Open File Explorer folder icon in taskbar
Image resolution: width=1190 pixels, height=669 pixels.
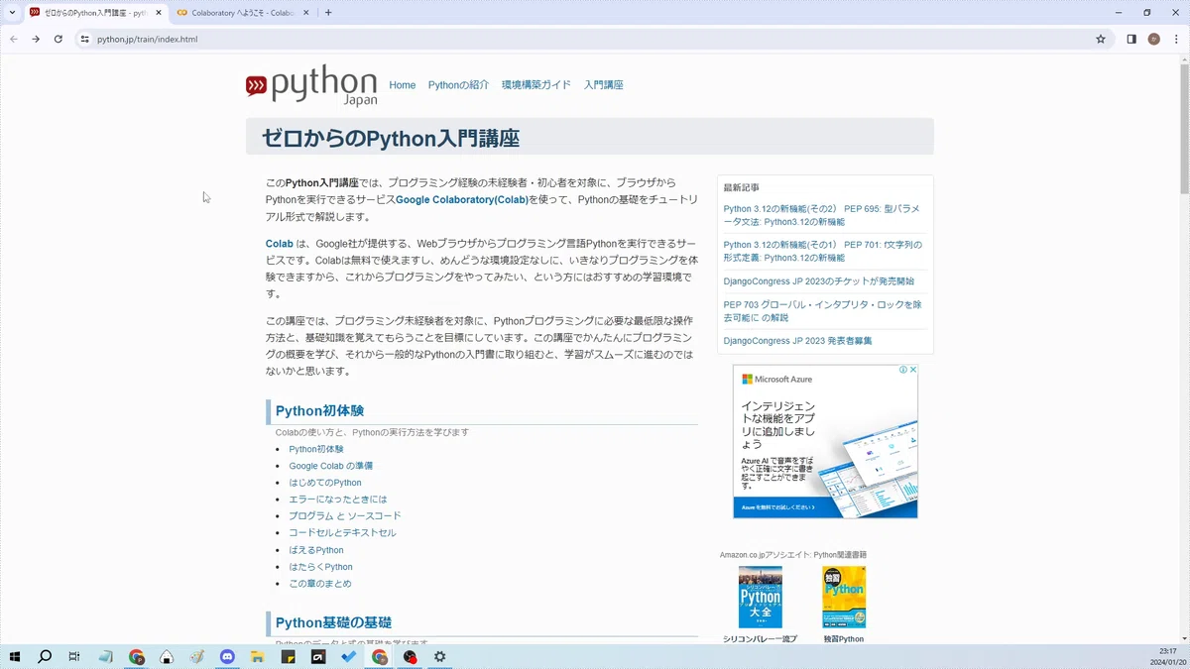[257, 656]
